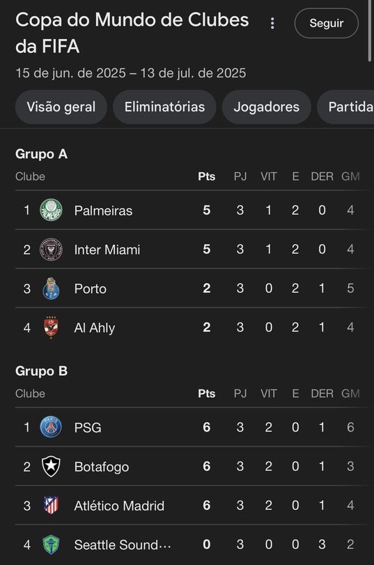Click the Palmeiras club crest
Screen dimensions: 374x565
tap(51, 210)
